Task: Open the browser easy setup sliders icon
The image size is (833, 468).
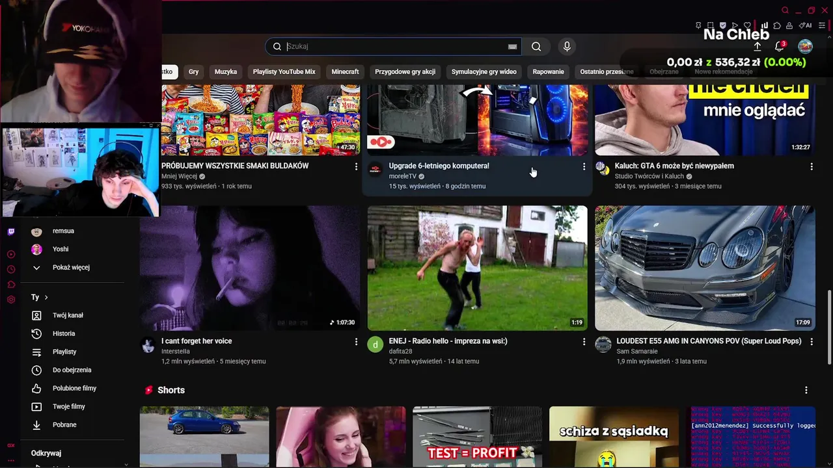Action: pos(823,25)
